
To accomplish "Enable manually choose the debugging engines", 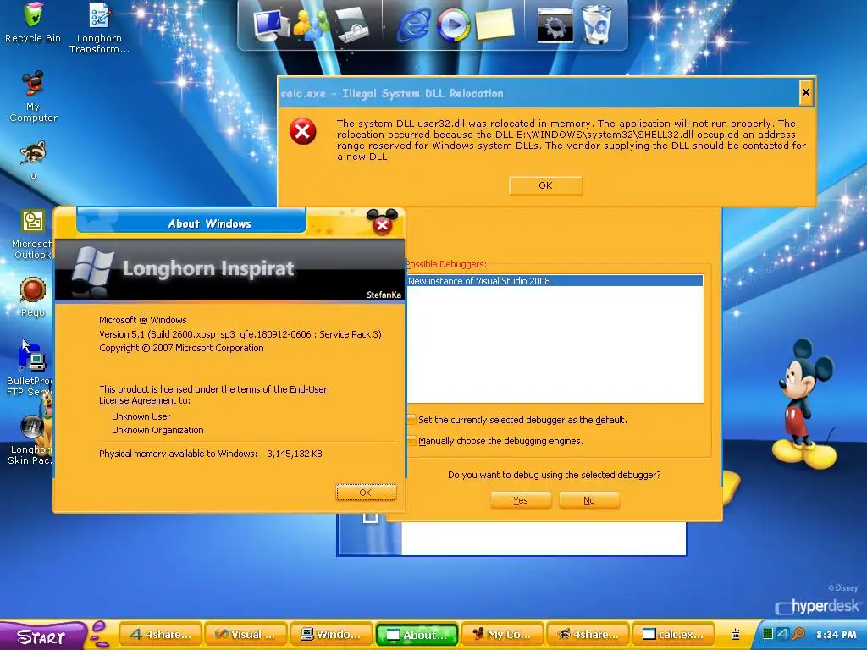I will [411, 440].
